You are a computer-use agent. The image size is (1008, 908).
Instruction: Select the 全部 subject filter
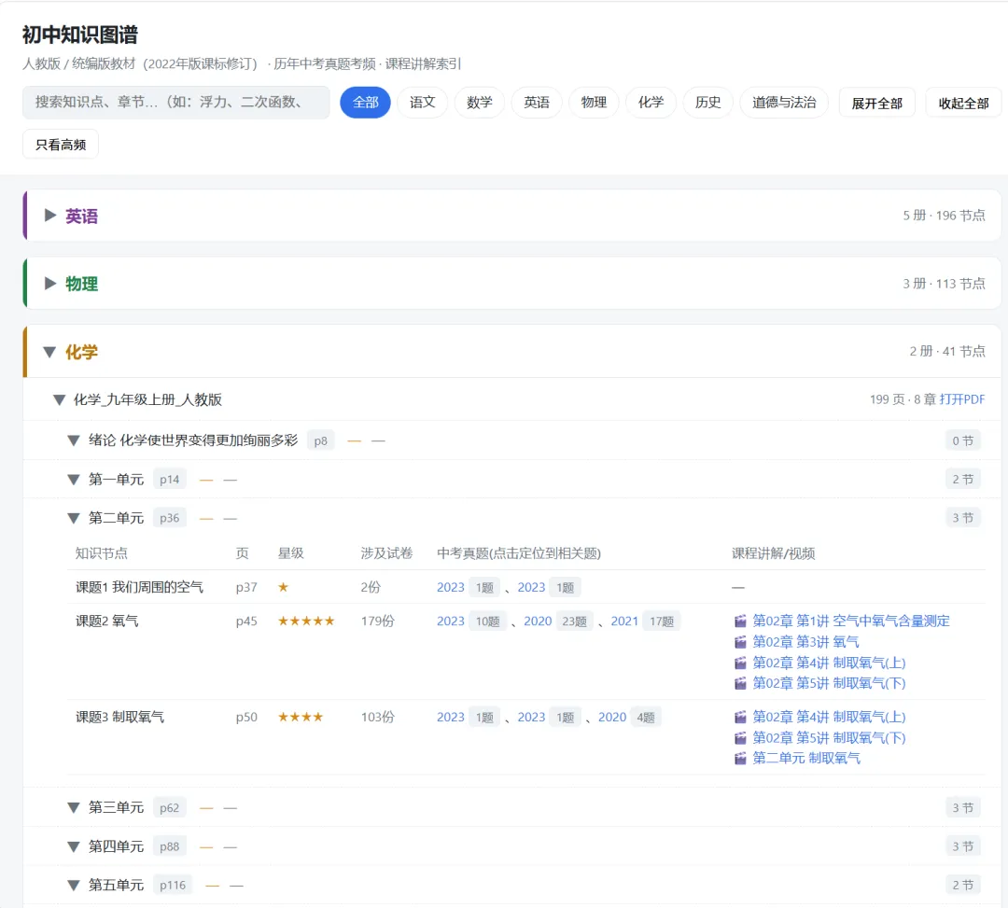coord(365,102)
